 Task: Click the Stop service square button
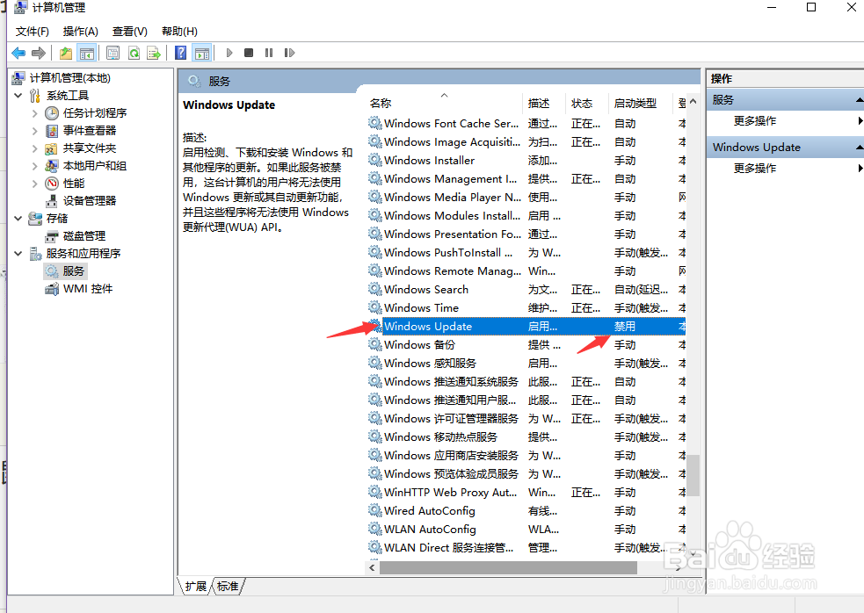[249, 53]
